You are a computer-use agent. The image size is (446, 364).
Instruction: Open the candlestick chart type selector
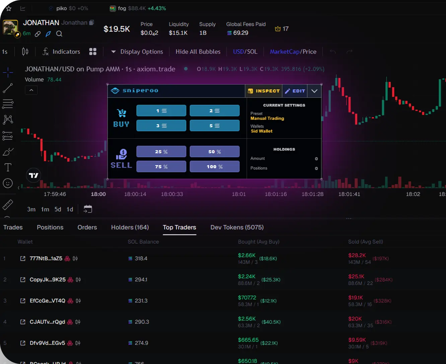[x=25, y=52]
